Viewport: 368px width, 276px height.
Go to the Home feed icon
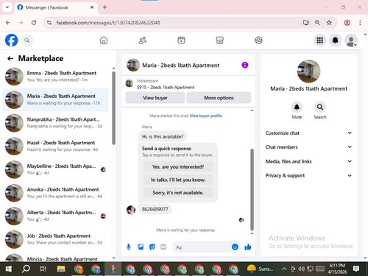[x=104, y=40]
